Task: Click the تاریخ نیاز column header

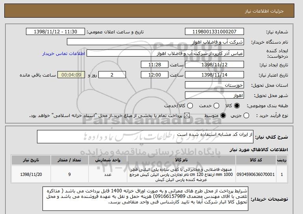Action: click(31, 160)
